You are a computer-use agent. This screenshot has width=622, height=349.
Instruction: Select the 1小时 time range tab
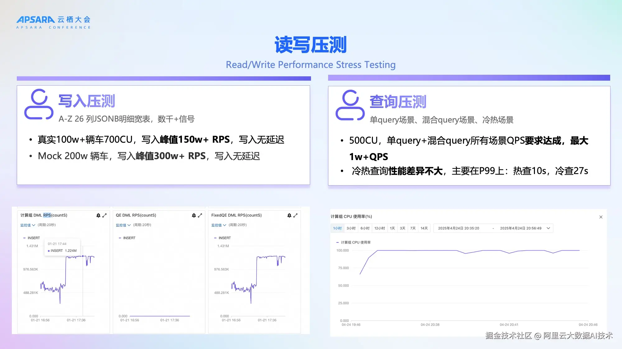click(337, 228)
